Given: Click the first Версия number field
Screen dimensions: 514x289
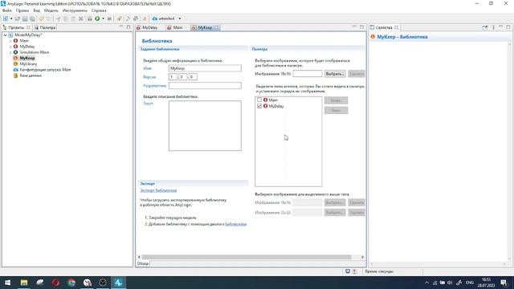Looking at the screenshot, I should tap(173, 77).
